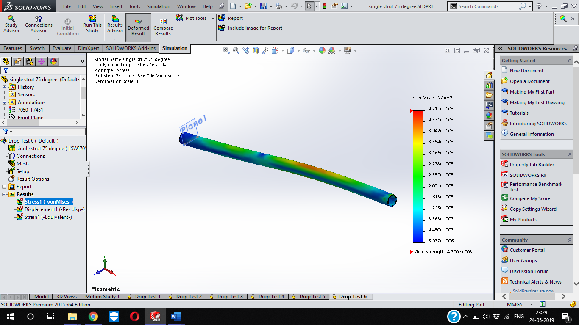Open the Display Style dropdown arrow
Image resolution: width=579 pixels, height=325 pixels.
[x=298, y=51]
